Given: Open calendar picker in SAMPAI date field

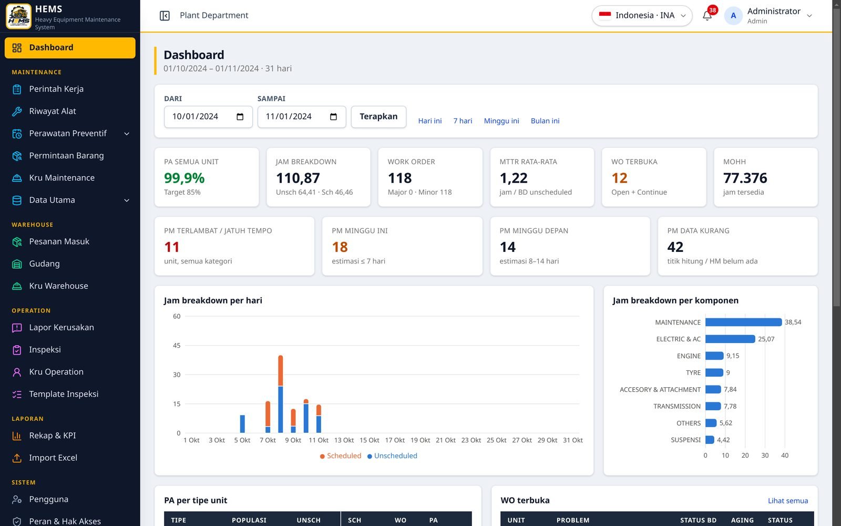Looking at the screenshot, I should coord(333,117).
